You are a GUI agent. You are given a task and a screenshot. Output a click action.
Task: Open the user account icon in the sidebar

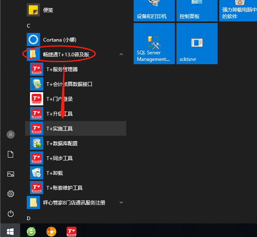pyautogui.click(x=11, y=135)
